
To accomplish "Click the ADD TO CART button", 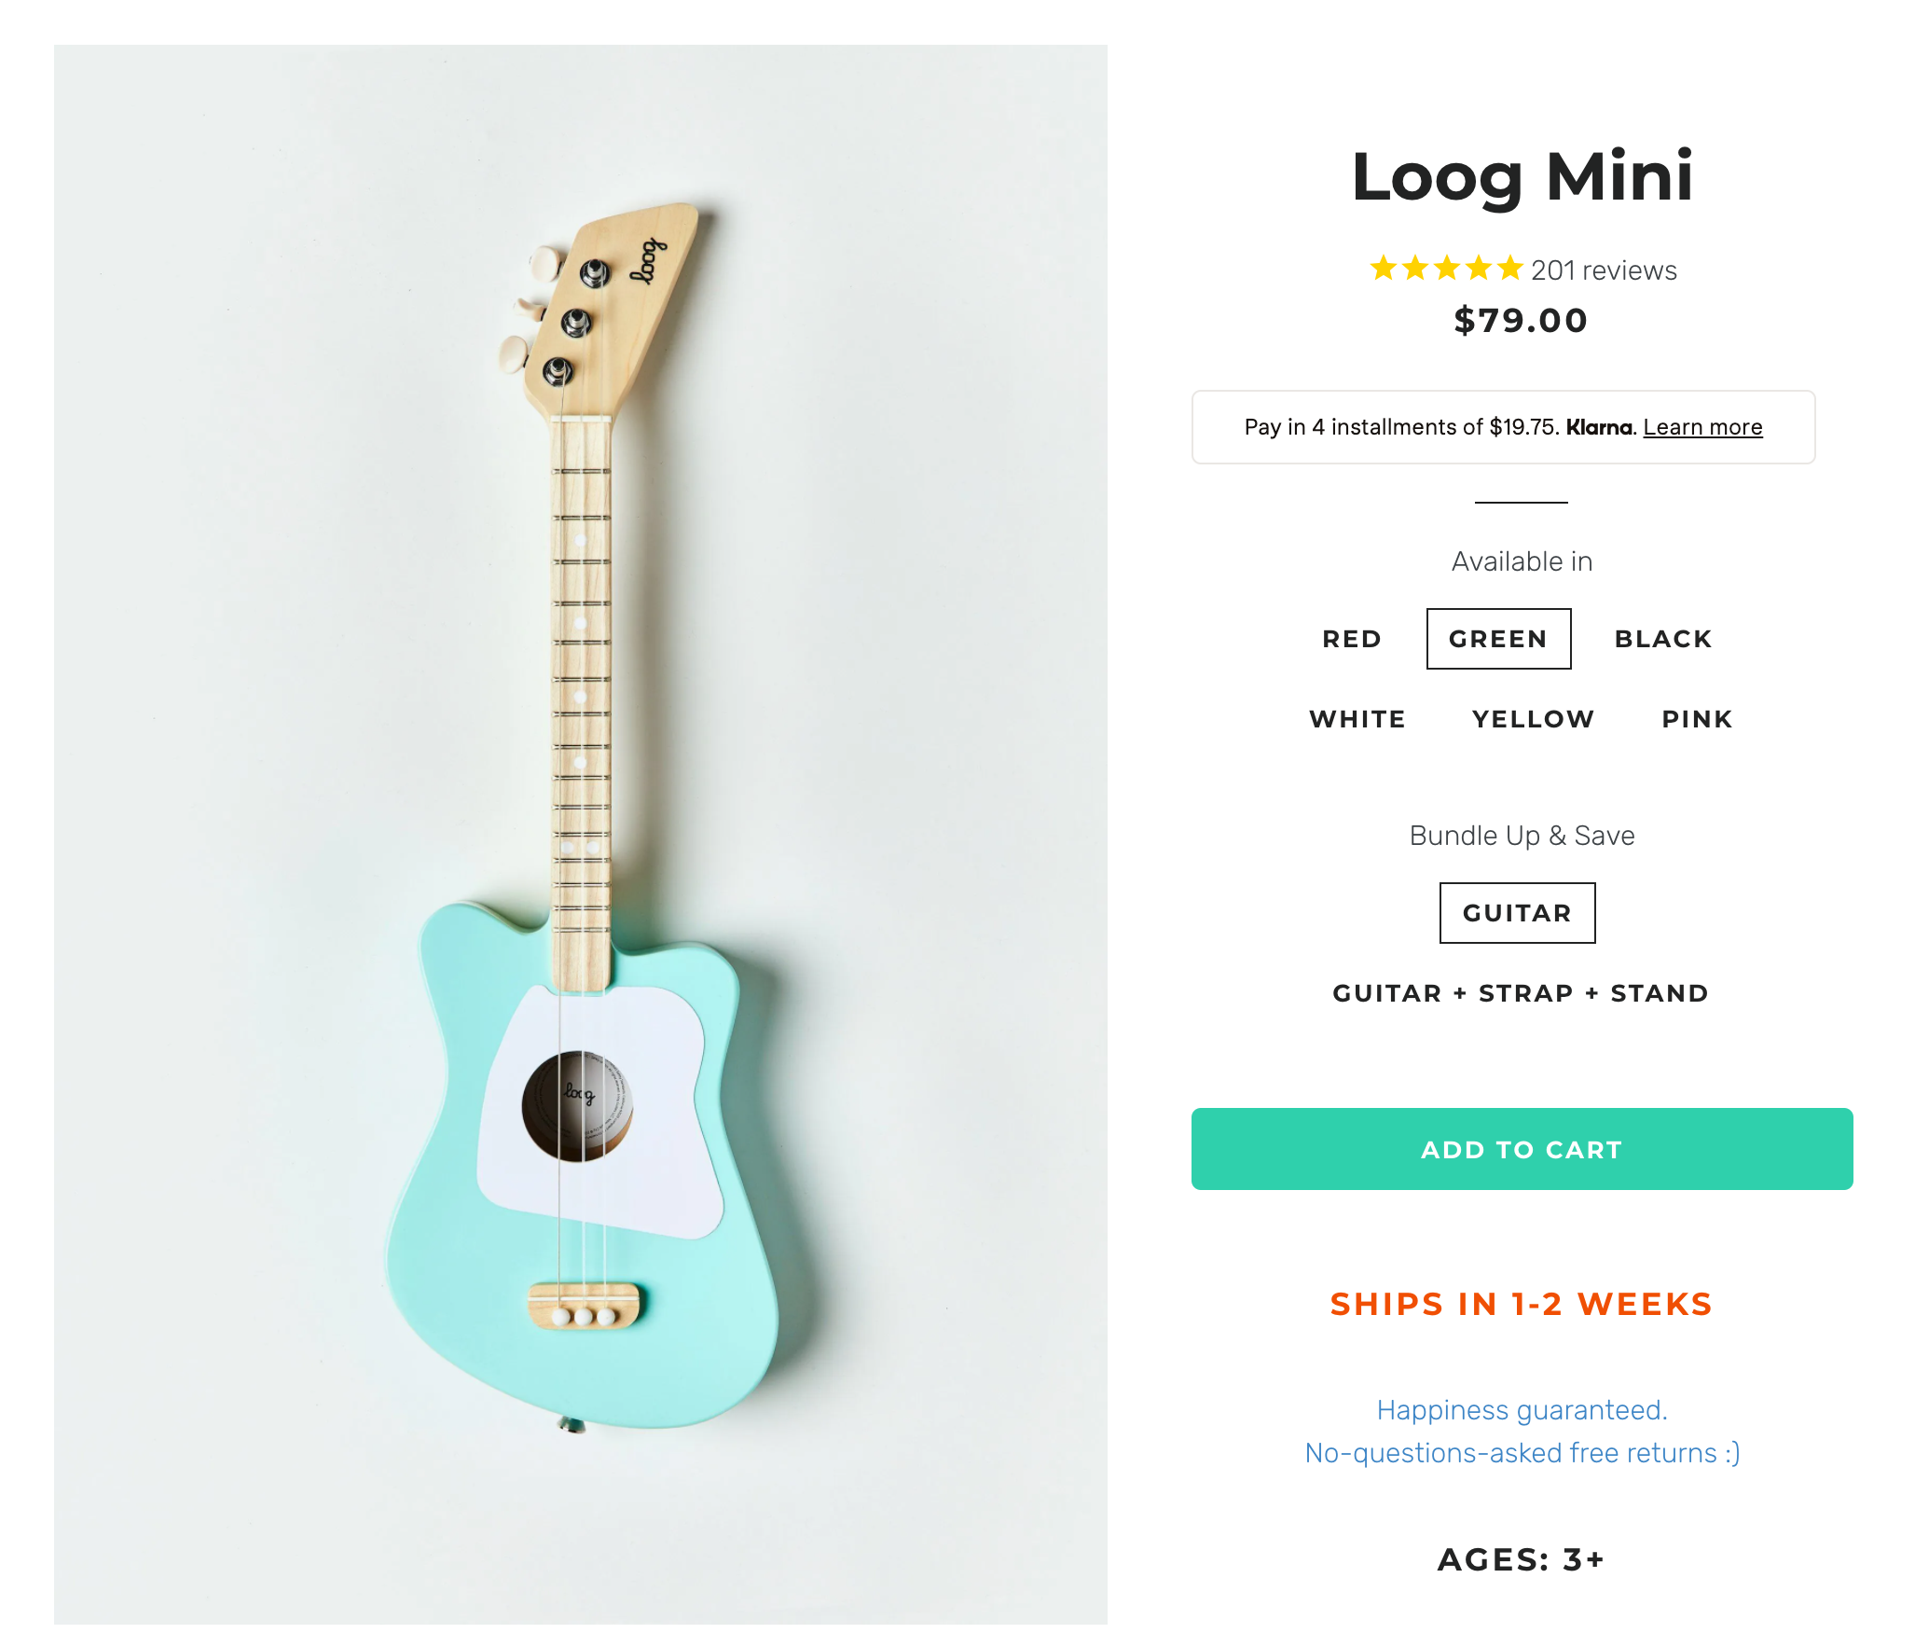I will click(1521, 1150).
